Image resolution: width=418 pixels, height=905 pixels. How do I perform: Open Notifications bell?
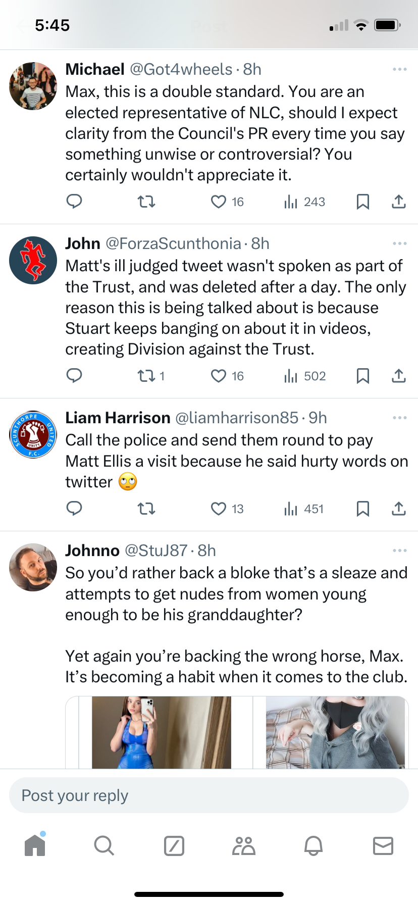point(313,845)
